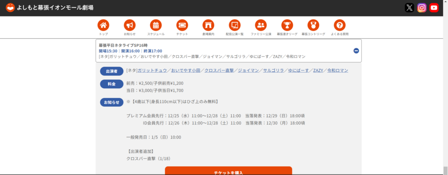Open performer link ZAZY
The image size is (448, 175).
click(x=318, y=70)
